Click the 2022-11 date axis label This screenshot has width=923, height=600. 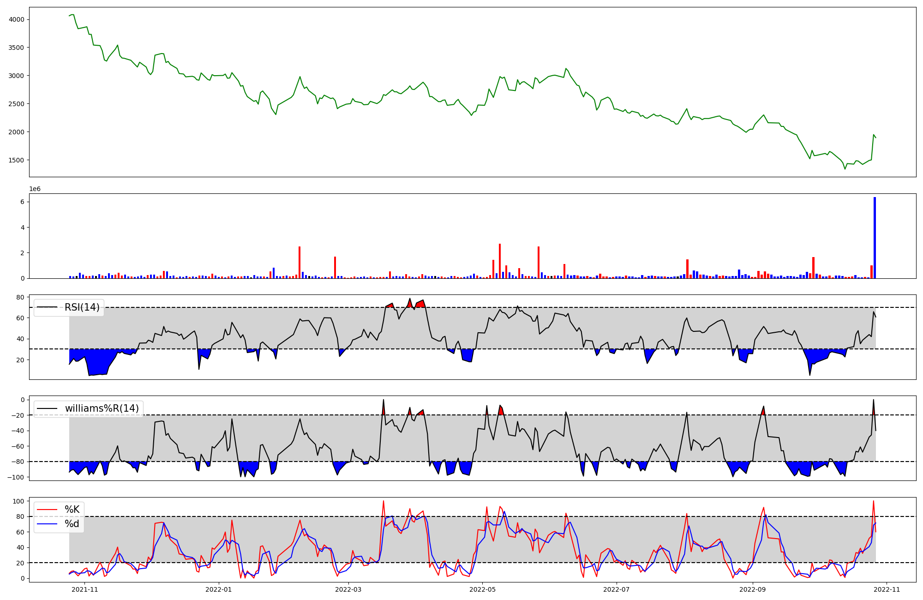[887, 589]
